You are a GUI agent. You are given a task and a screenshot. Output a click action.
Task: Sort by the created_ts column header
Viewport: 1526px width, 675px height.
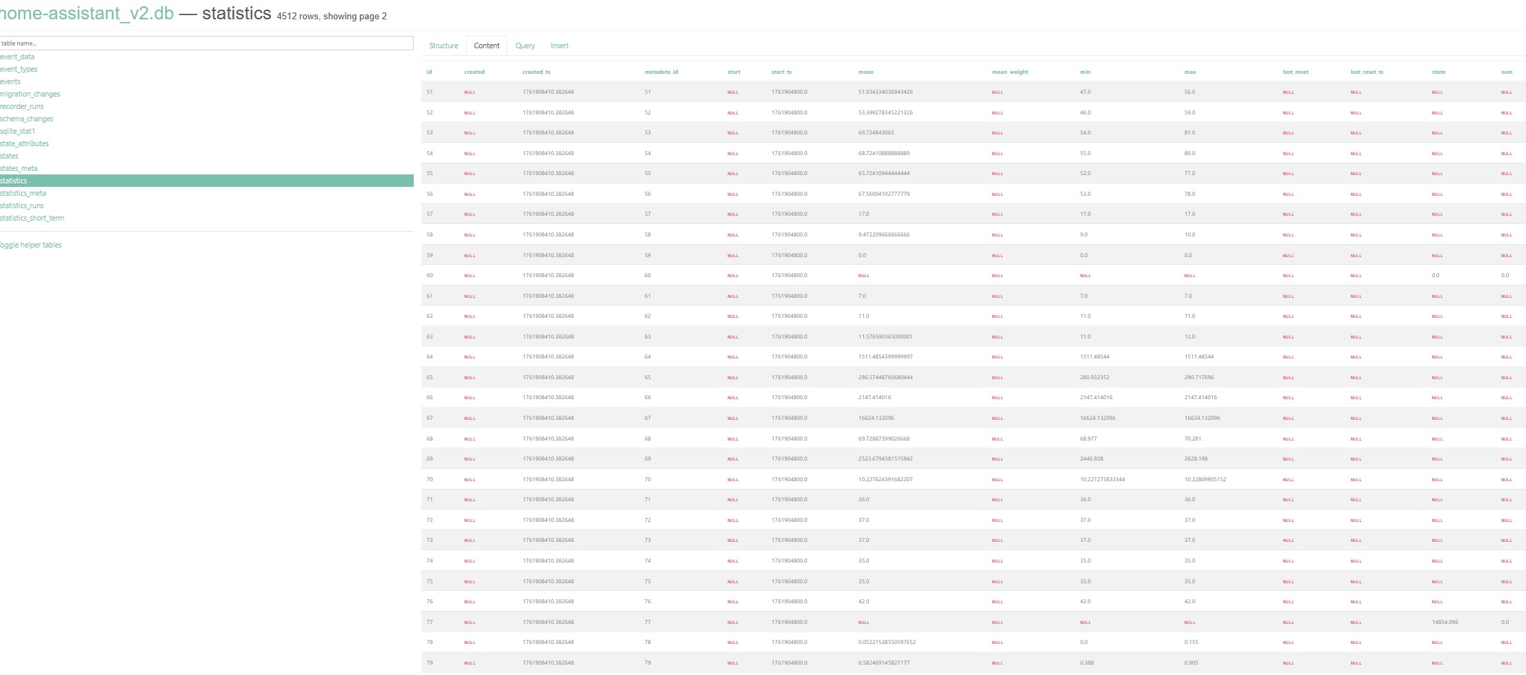tap(536, 72)
